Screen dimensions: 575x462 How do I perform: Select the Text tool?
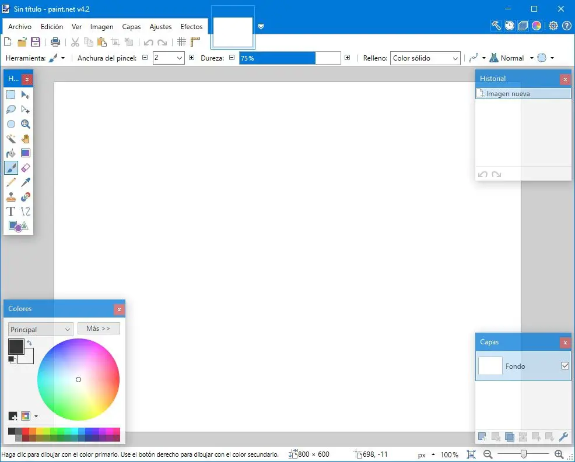tap(11, 211)
